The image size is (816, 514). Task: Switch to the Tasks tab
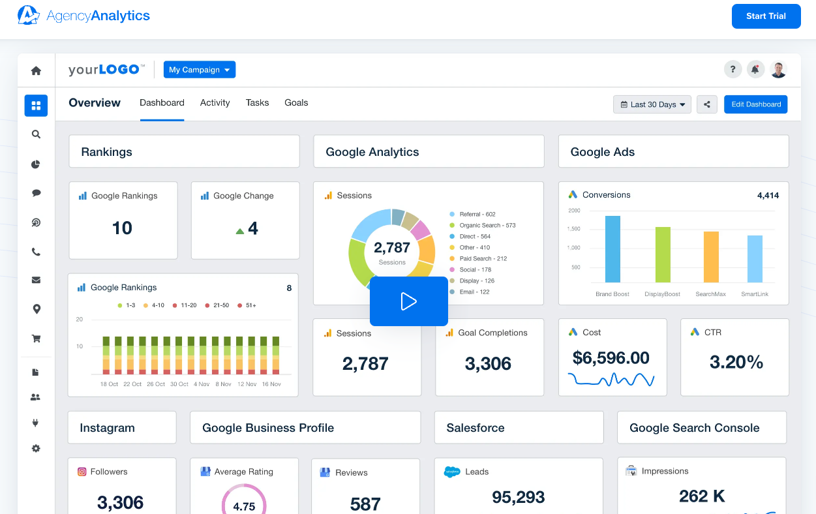point(258,102)
